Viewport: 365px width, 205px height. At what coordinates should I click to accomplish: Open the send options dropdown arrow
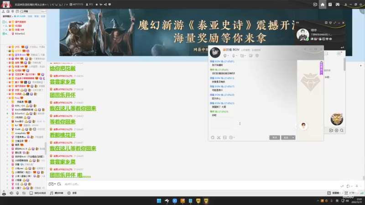click(x=293, y=138)
